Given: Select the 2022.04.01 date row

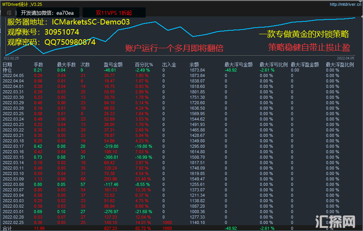Looking at the screenshot, I should tap(13, 86).
